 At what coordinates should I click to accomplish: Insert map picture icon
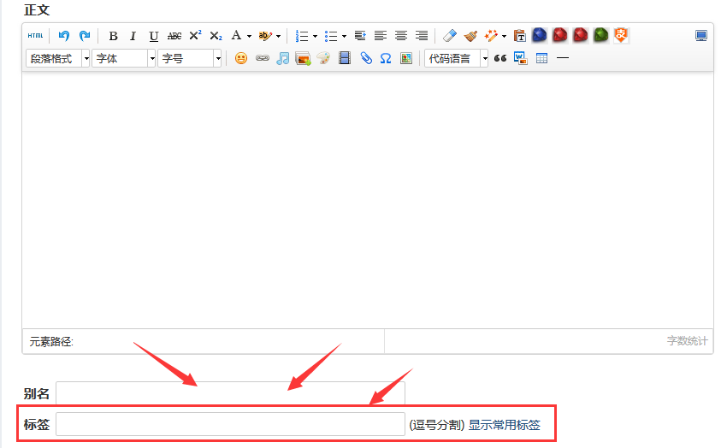pyautogui.click(x=406, y=58)
